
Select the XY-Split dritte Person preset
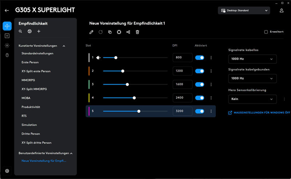pyautogui.click(x=36, y=143)
